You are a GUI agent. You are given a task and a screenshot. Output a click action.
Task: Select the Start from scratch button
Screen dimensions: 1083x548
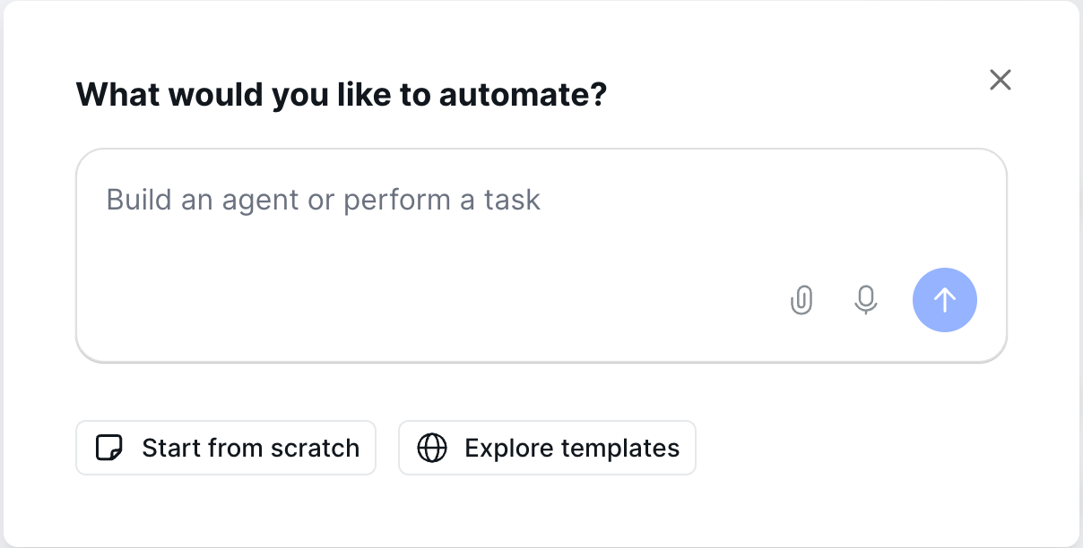pyautogui.click(x=225, y=448)
